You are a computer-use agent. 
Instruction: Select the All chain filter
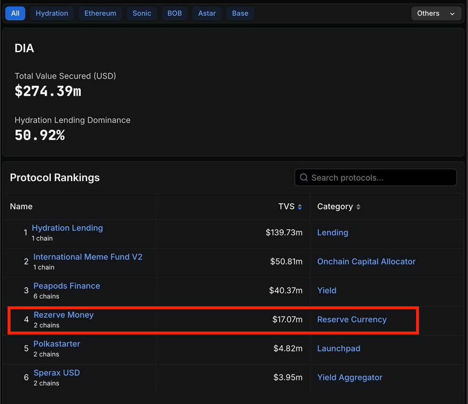15,13
